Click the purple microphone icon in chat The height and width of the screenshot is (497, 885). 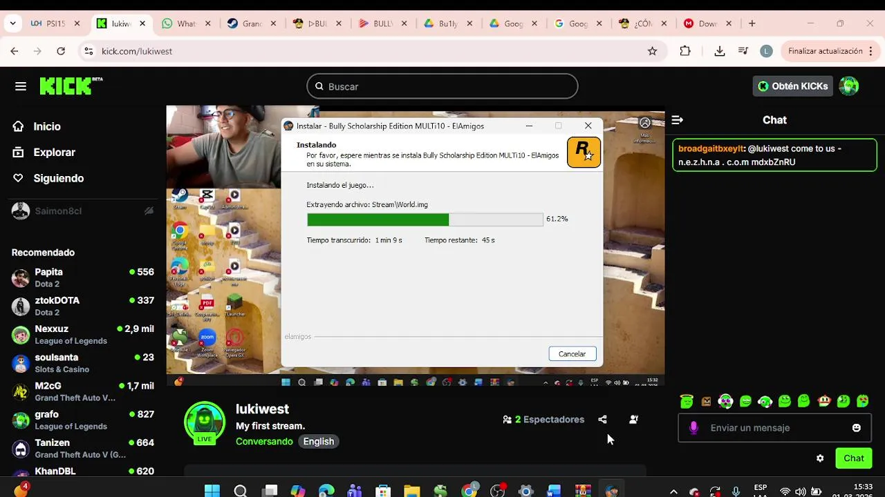[x=693, y=428]
